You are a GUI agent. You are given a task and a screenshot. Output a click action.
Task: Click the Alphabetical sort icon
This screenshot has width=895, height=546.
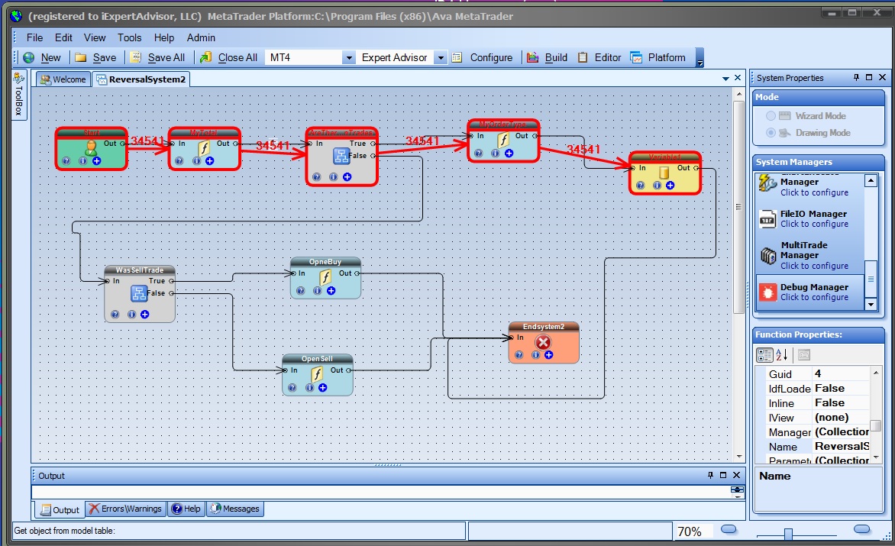[782, 355]
